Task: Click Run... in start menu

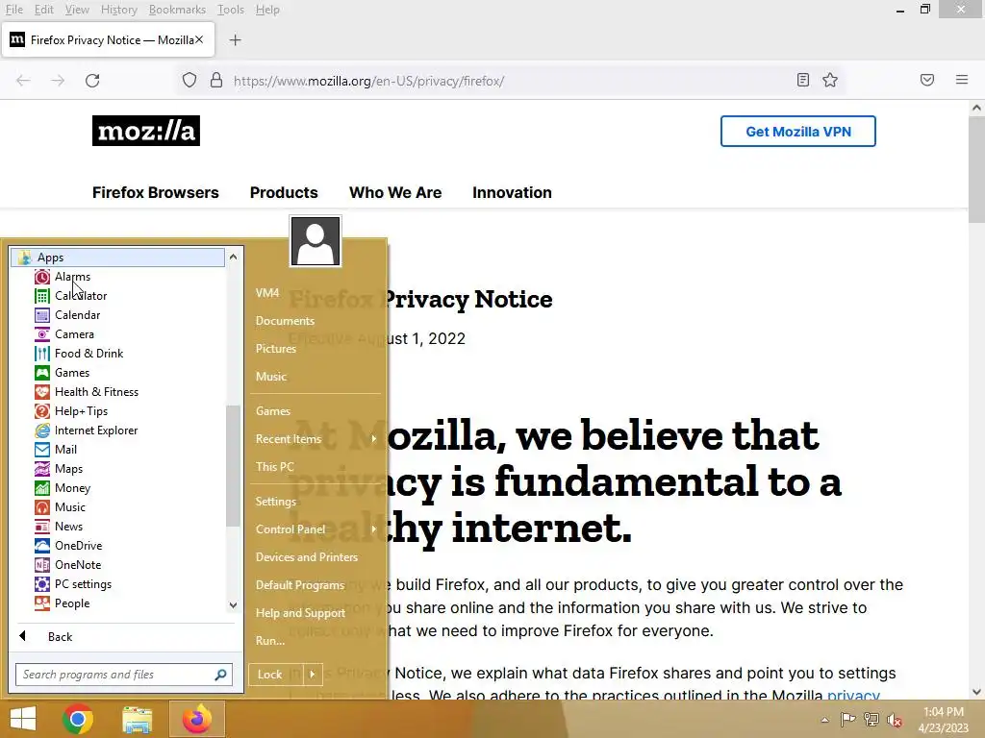Action: coord(270,641)
